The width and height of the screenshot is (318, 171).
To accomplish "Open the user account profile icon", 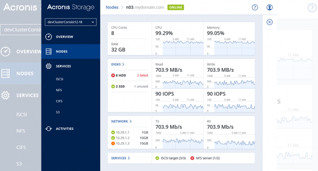I will tap(269, 7).
